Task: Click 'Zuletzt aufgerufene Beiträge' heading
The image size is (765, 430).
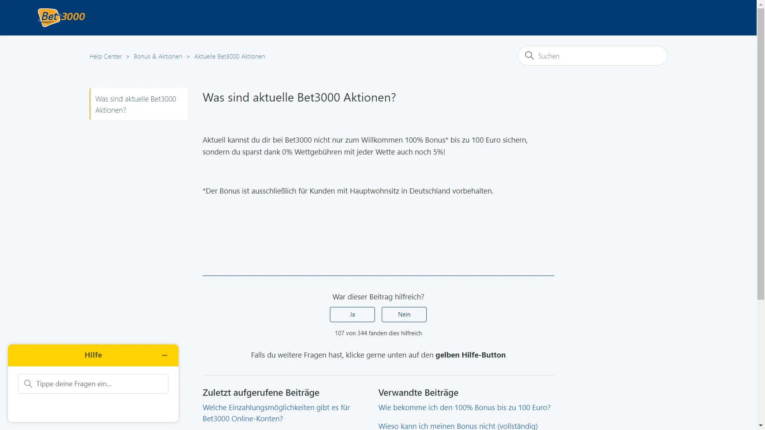Action: (x=261, y=393)
